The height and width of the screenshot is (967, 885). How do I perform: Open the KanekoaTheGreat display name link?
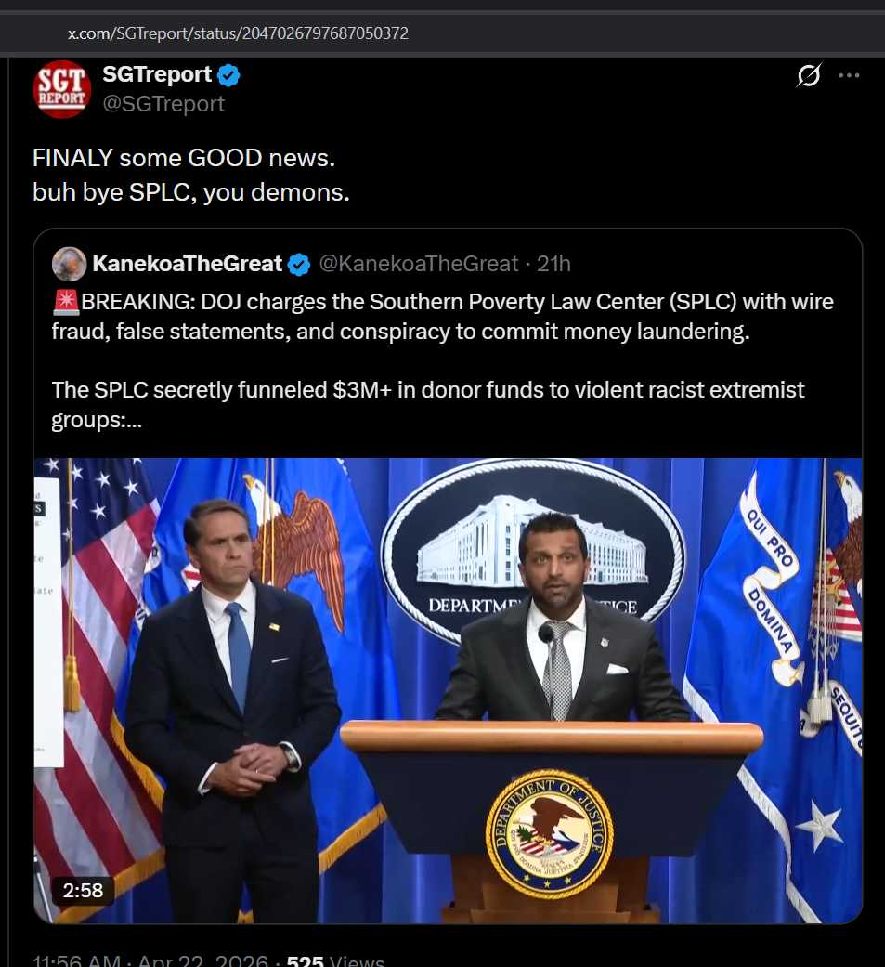(x=187, y=264)
